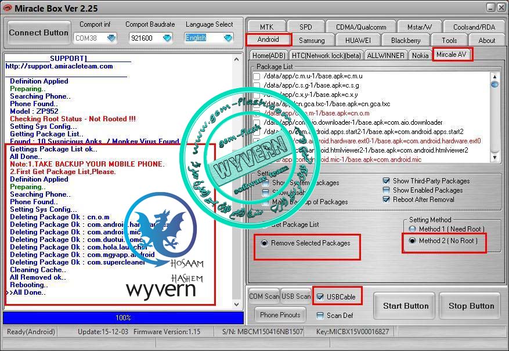Viewport: 509px width, 351px height.
Task: Click the support.amiracleteam.com link in log
Action: click(59, 66)
